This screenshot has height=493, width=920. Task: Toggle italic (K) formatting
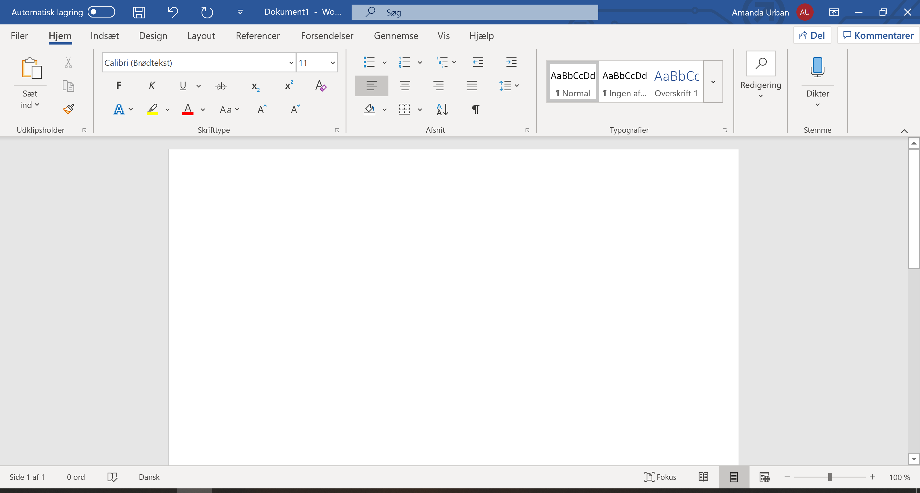pyautogui.click(x=152, y=86)
